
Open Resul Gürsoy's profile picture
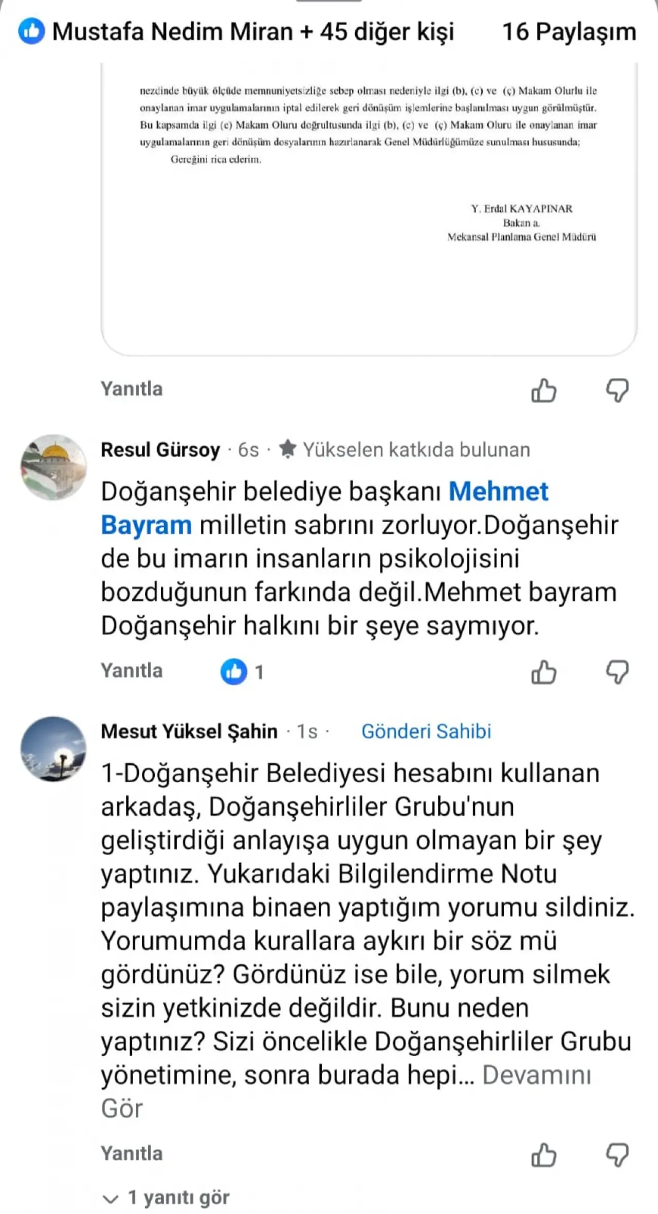pyautogui.click(x=53, y=467)
